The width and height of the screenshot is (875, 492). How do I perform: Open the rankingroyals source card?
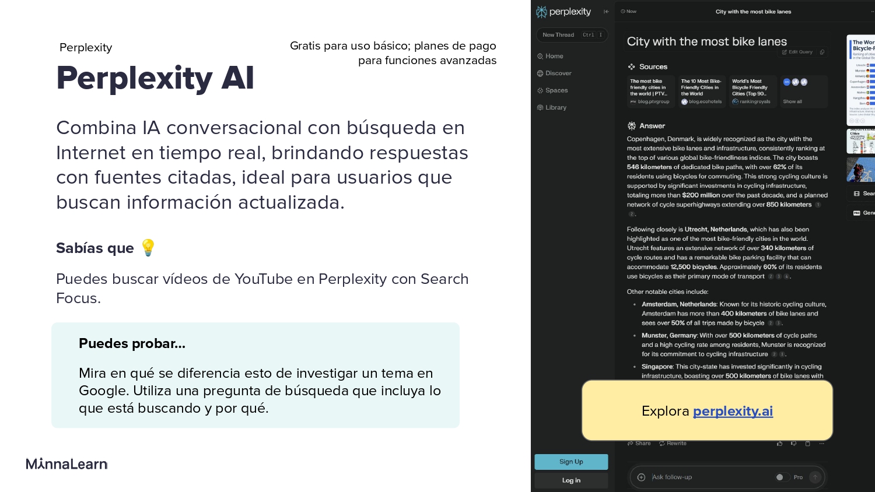click(753, 92)
